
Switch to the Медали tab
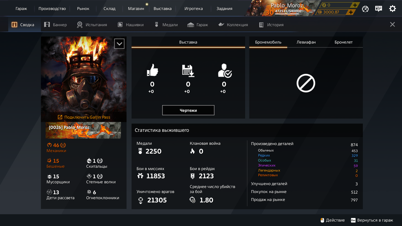(x=167, y=25)
